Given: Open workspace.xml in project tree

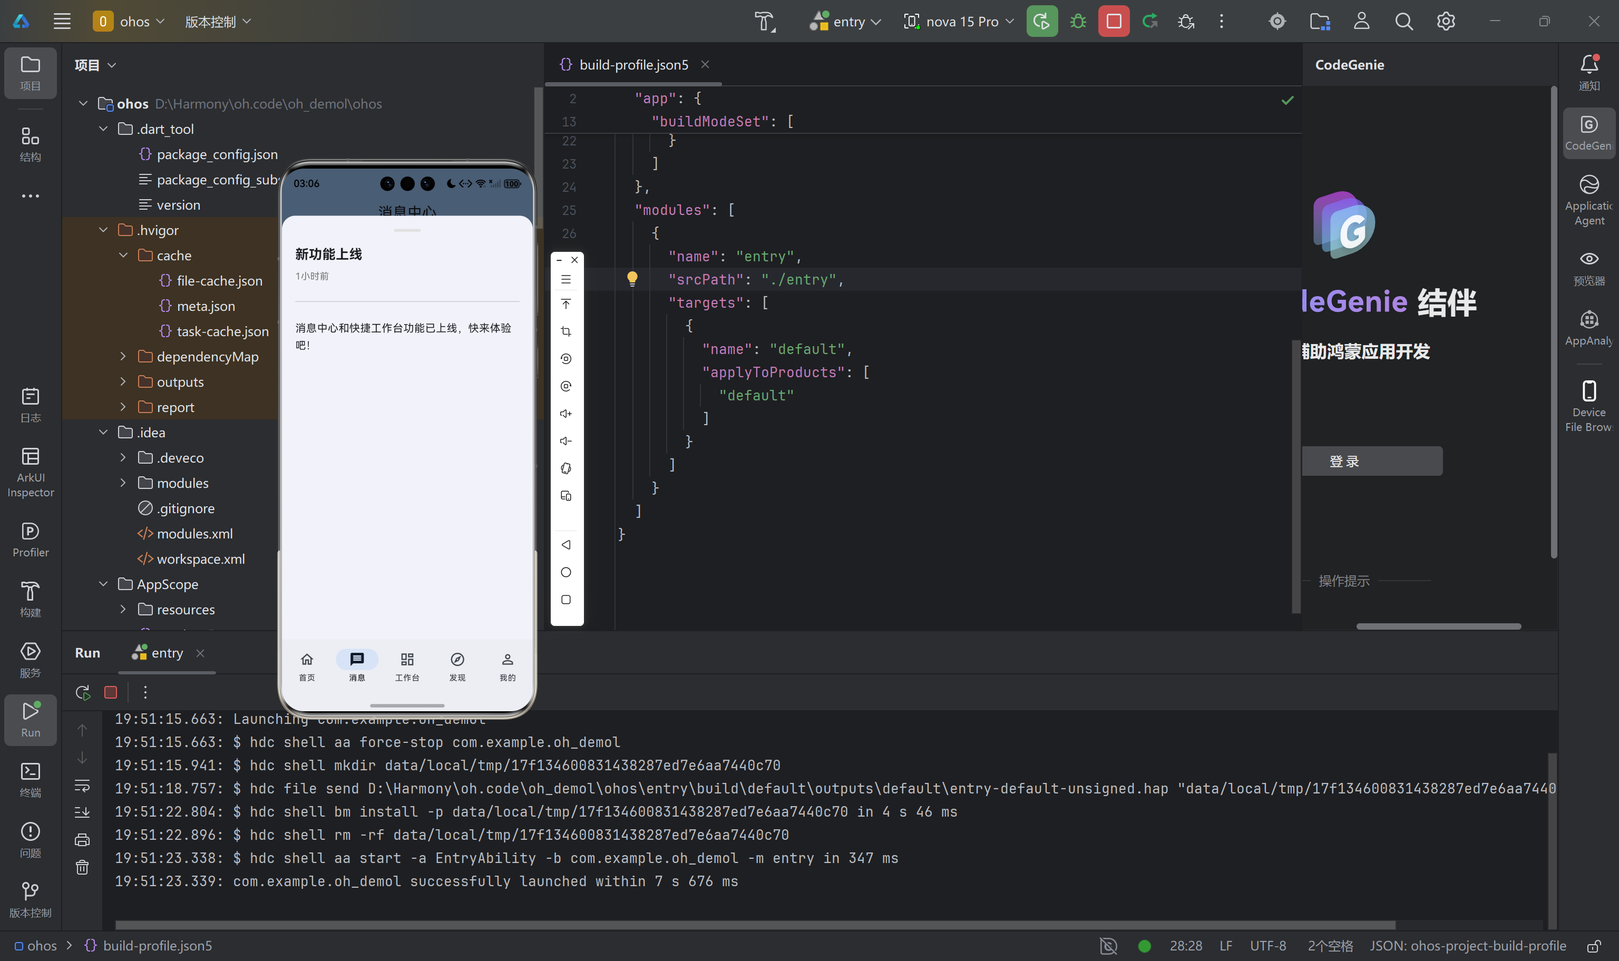Looking at the screenshot, I should pyautogui.click(x=200, y=559).
